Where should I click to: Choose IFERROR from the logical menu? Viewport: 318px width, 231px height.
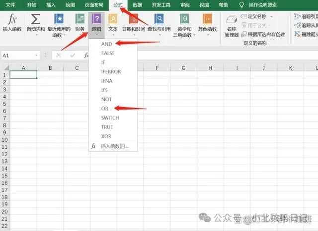pyautogui.click(x=113, y=71)
